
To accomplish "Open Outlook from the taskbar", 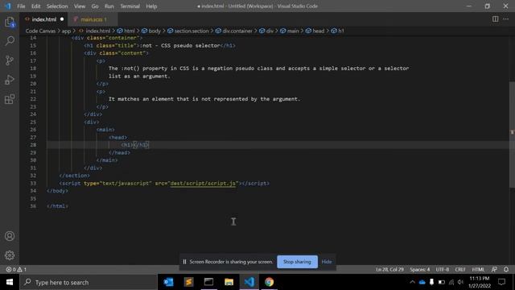I will point(168,282).
